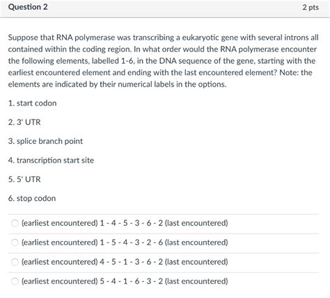Click the 2 pts score label
This screenshot has height=298, width=330.
coord(311,7)
